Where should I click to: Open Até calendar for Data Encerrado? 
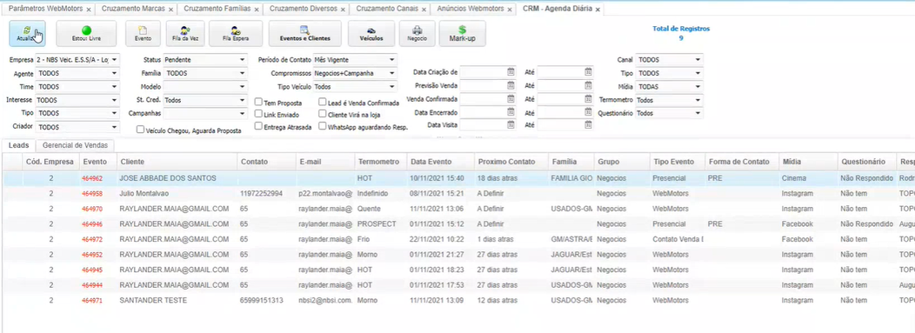coord(588,112)
